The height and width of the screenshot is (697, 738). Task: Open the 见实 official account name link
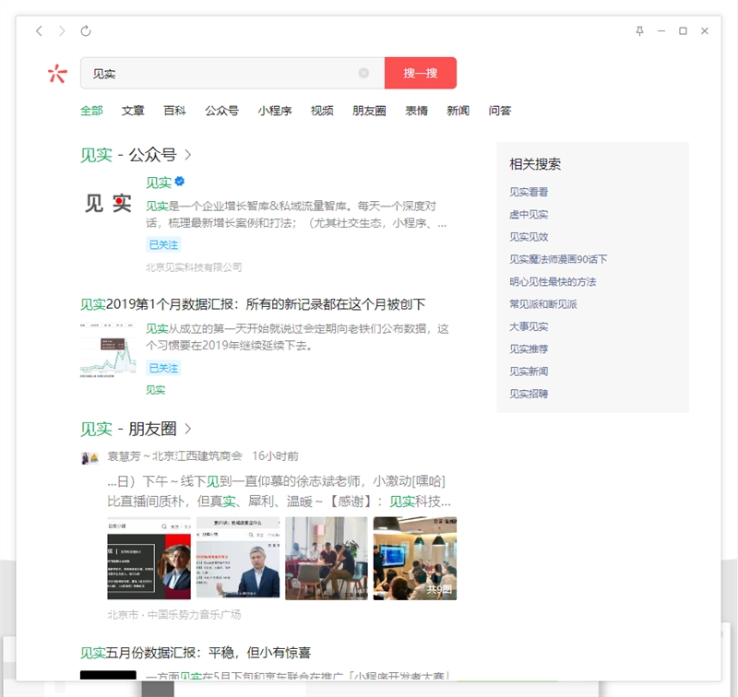pos(159,182)
